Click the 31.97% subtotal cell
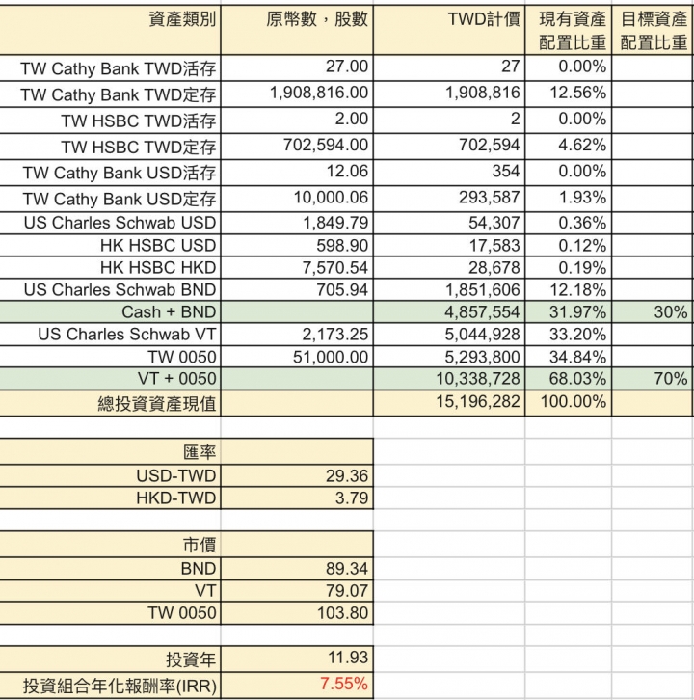This screenshot has width=694, height=700. click(568, 312)
